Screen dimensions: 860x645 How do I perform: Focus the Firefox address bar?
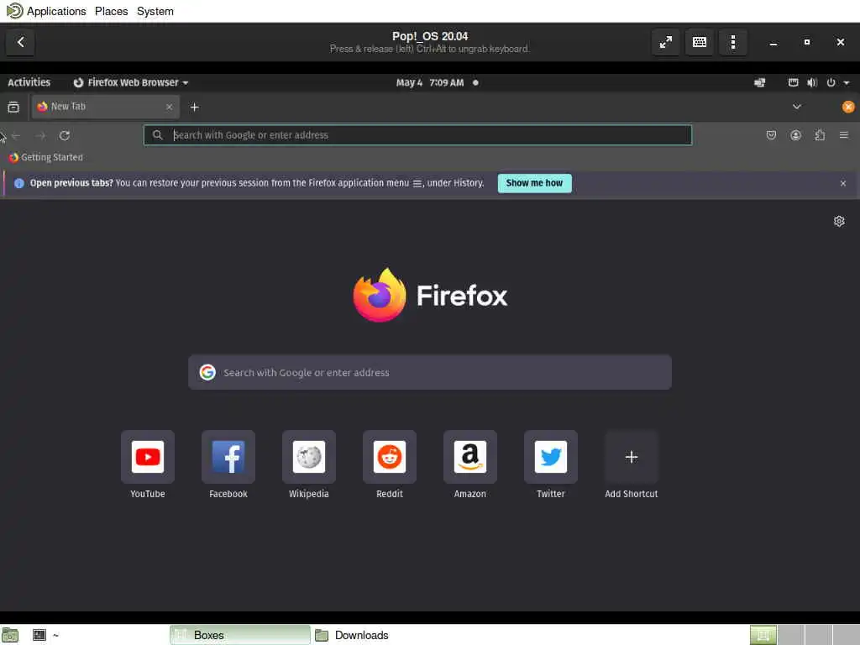pyautogui.click(x=418, y=135)
